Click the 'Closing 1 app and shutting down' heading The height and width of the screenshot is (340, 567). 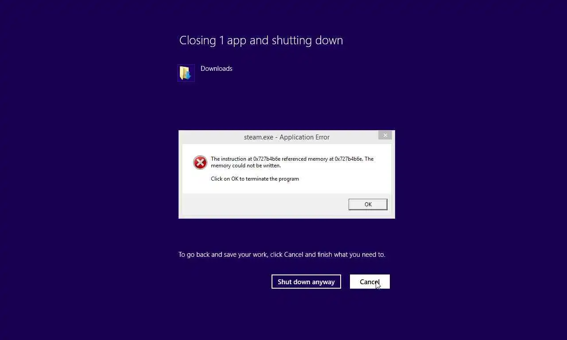click(261, 40)
